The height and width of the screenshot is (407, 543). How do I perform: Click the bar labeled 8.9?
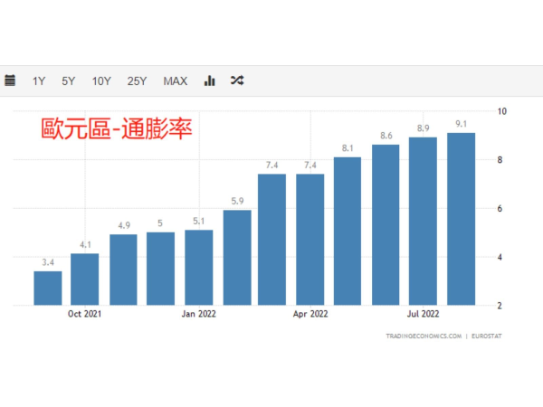[423, 221]
